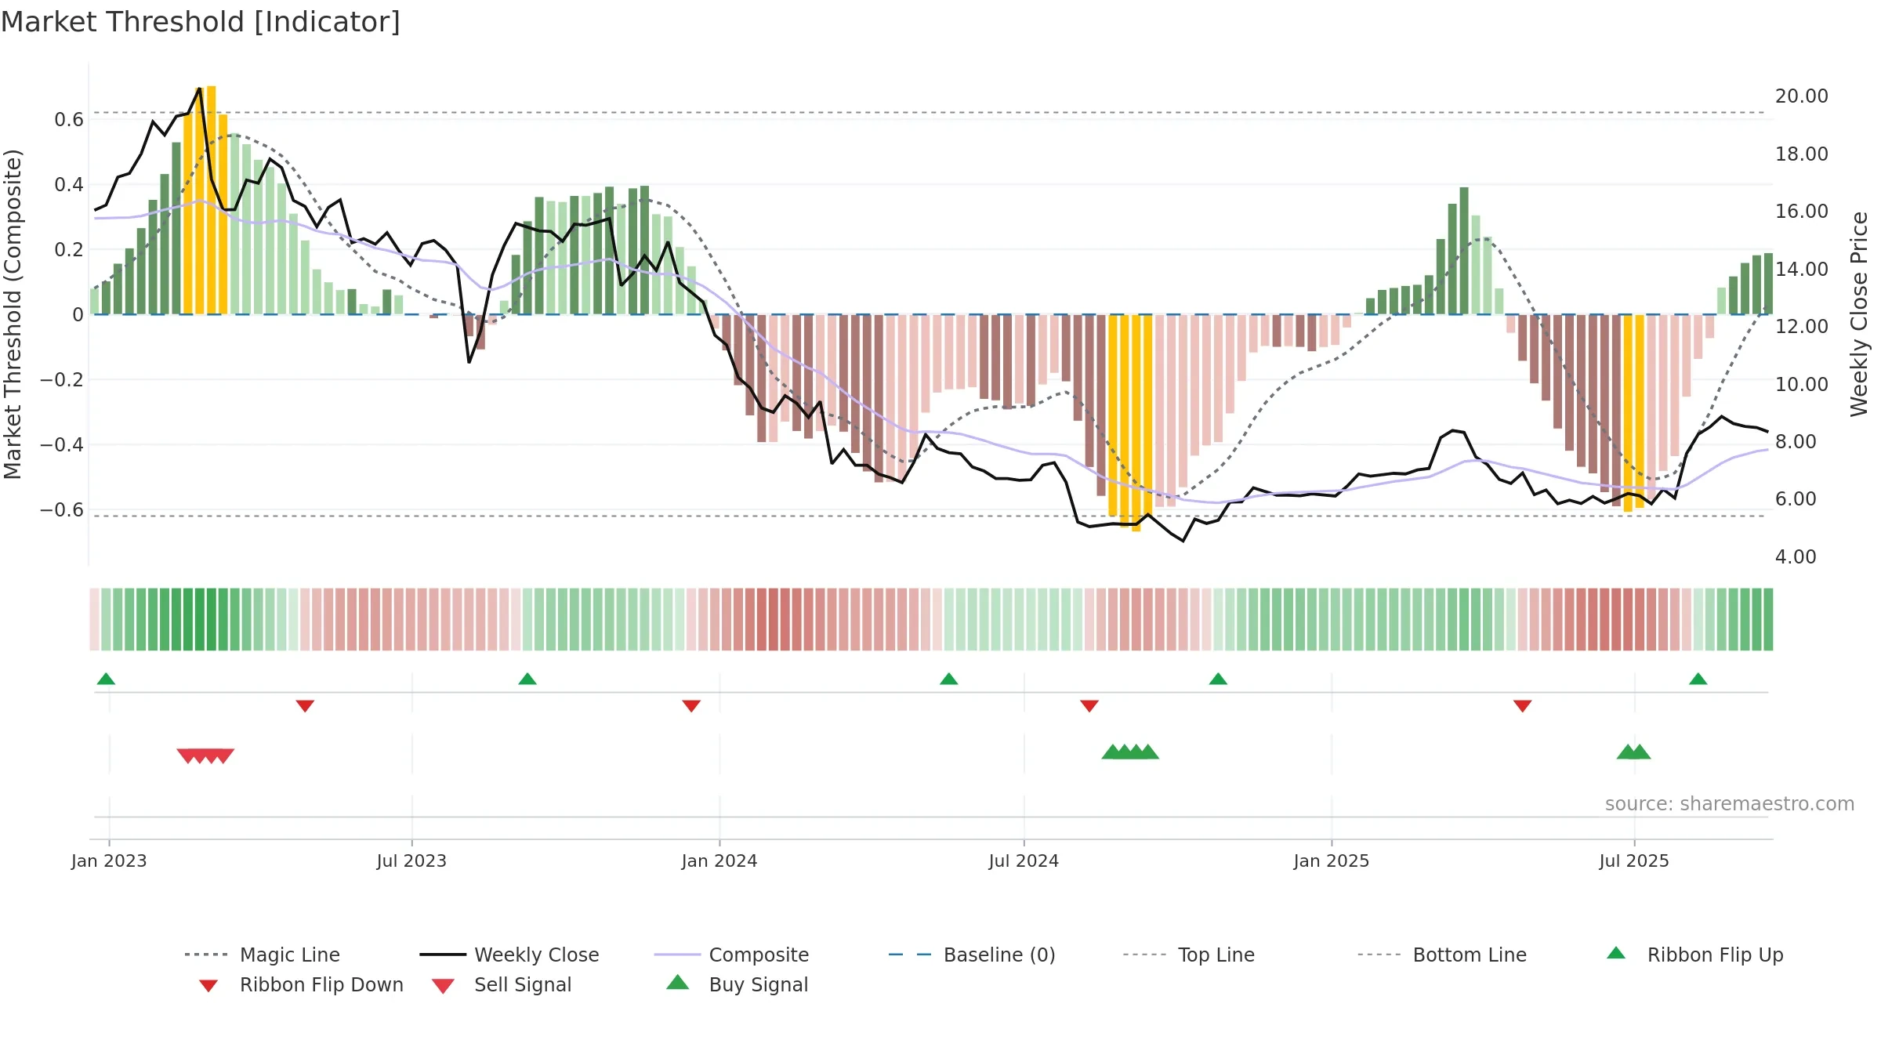Click the 'Jul 2025' x-axis label

tap(1634, 861)
